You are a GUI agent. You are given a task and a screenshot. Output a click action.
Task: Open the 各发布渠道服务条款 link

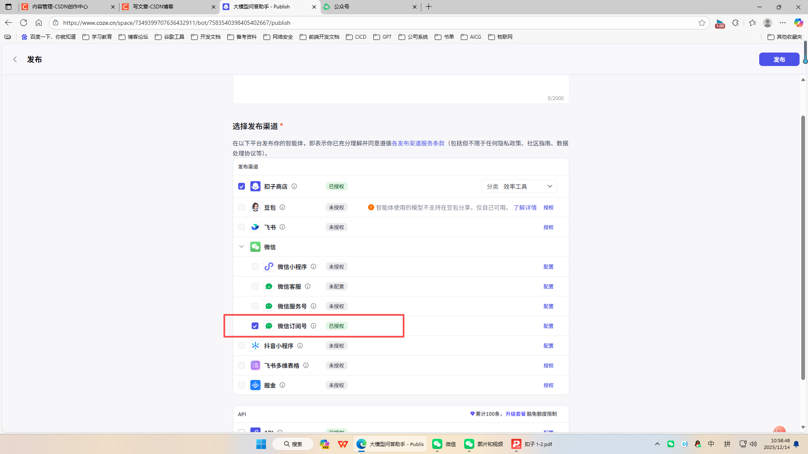[418, 143]
